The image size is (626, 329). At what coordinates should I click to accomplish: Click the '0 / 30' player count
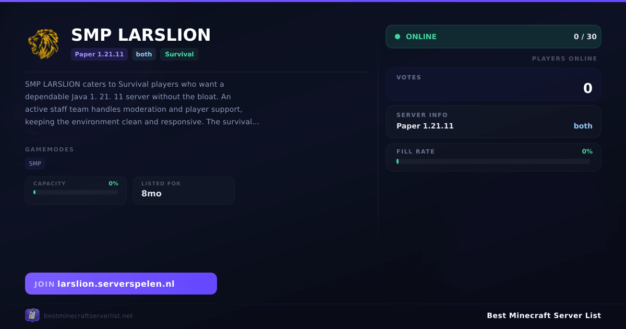click(x=585, y=37)
